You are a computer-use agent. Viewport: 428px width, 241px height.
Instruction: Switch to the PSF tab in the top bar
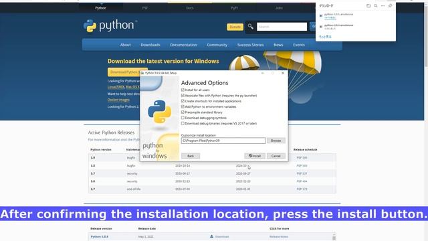tap(145, 8)
